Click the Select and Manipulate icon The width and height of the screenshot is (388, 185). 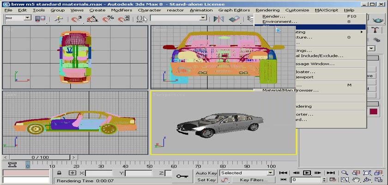click(58, 19)
